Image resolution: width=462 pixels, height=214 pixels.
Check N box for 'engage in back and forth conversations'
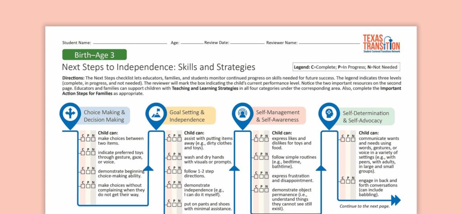(x=354, y=181)
